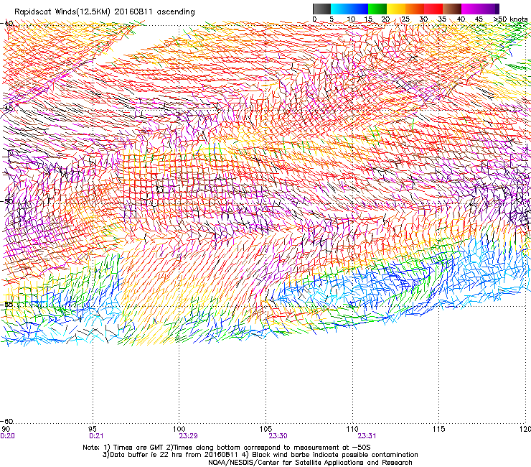Click the 'Rapidscat Winds(12.5KM) 20160811 ascending' title
The image size is (531, 467).
tap(105, 12)
